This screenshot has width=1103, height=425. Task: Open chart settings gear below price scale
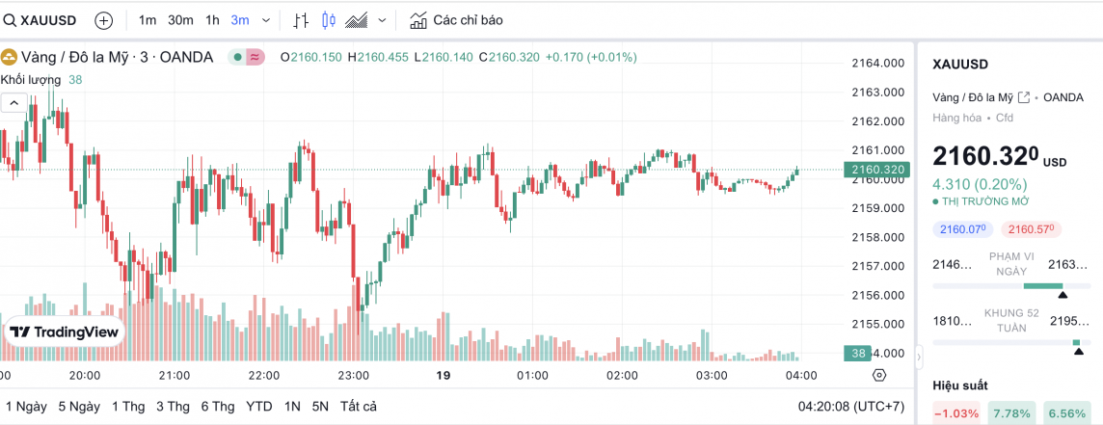(x=878, y=375)
